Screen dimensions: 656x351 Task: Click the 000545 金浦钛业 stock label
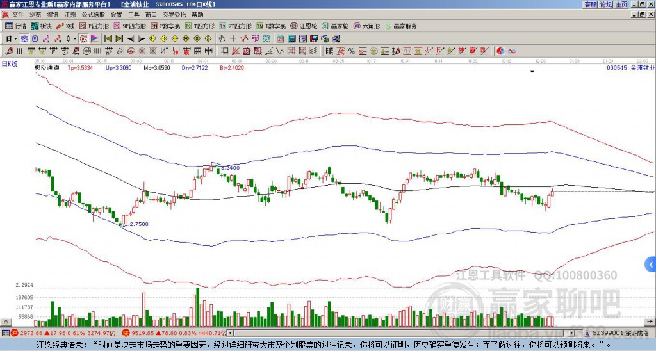pyautogui.click(x=630, y=68)
